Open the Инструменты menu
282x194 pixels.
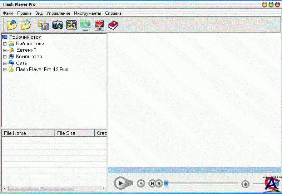point(88,13)
